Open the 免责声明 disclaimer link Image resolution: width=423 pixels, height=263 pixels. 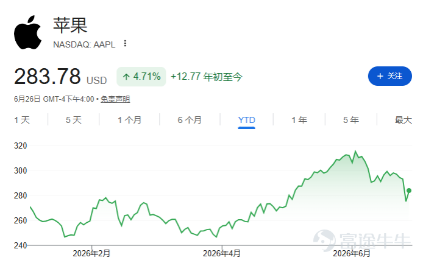point(115,99)
